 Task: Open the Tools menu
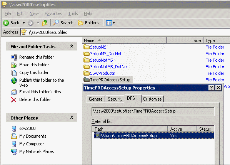pos(73,13)
